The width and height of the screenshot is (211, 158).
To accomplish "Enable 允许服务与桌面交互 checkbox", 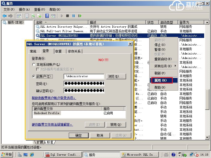I will click(37, 69).
